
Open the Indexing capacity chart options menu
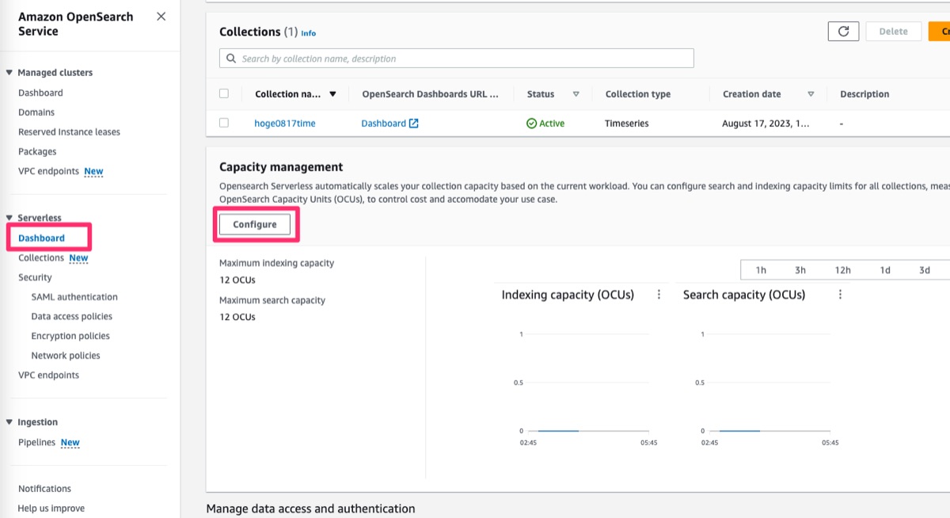(x=659, y=294)
